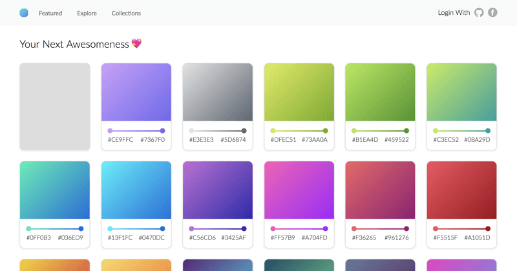Click the #5D6874 gradient end-point dot
The width and height of the screenshot is (517, 271).
(244, 131)
